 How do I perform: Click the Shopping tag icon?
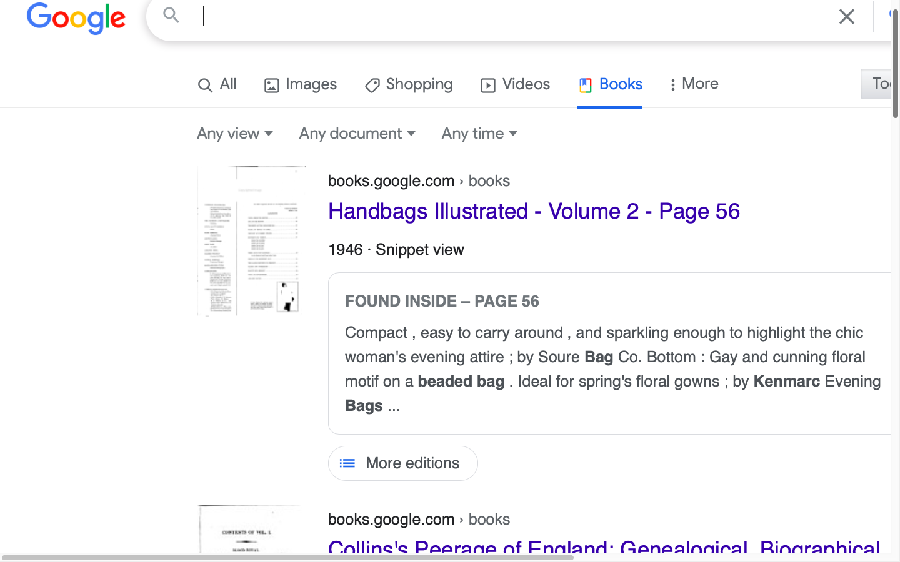coord(372,85)
